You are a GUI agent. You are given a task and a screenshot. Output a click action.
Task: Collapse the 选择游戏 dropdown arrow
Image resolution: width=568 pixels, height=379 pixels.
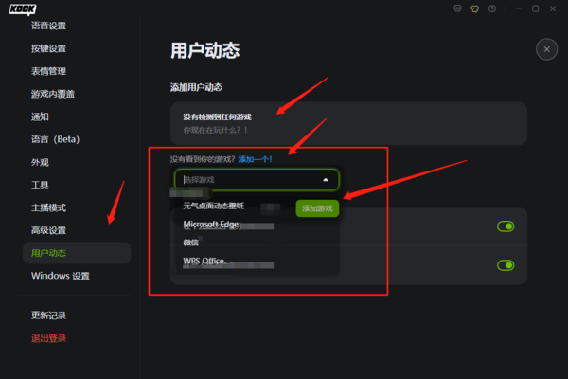coord(326,180)
